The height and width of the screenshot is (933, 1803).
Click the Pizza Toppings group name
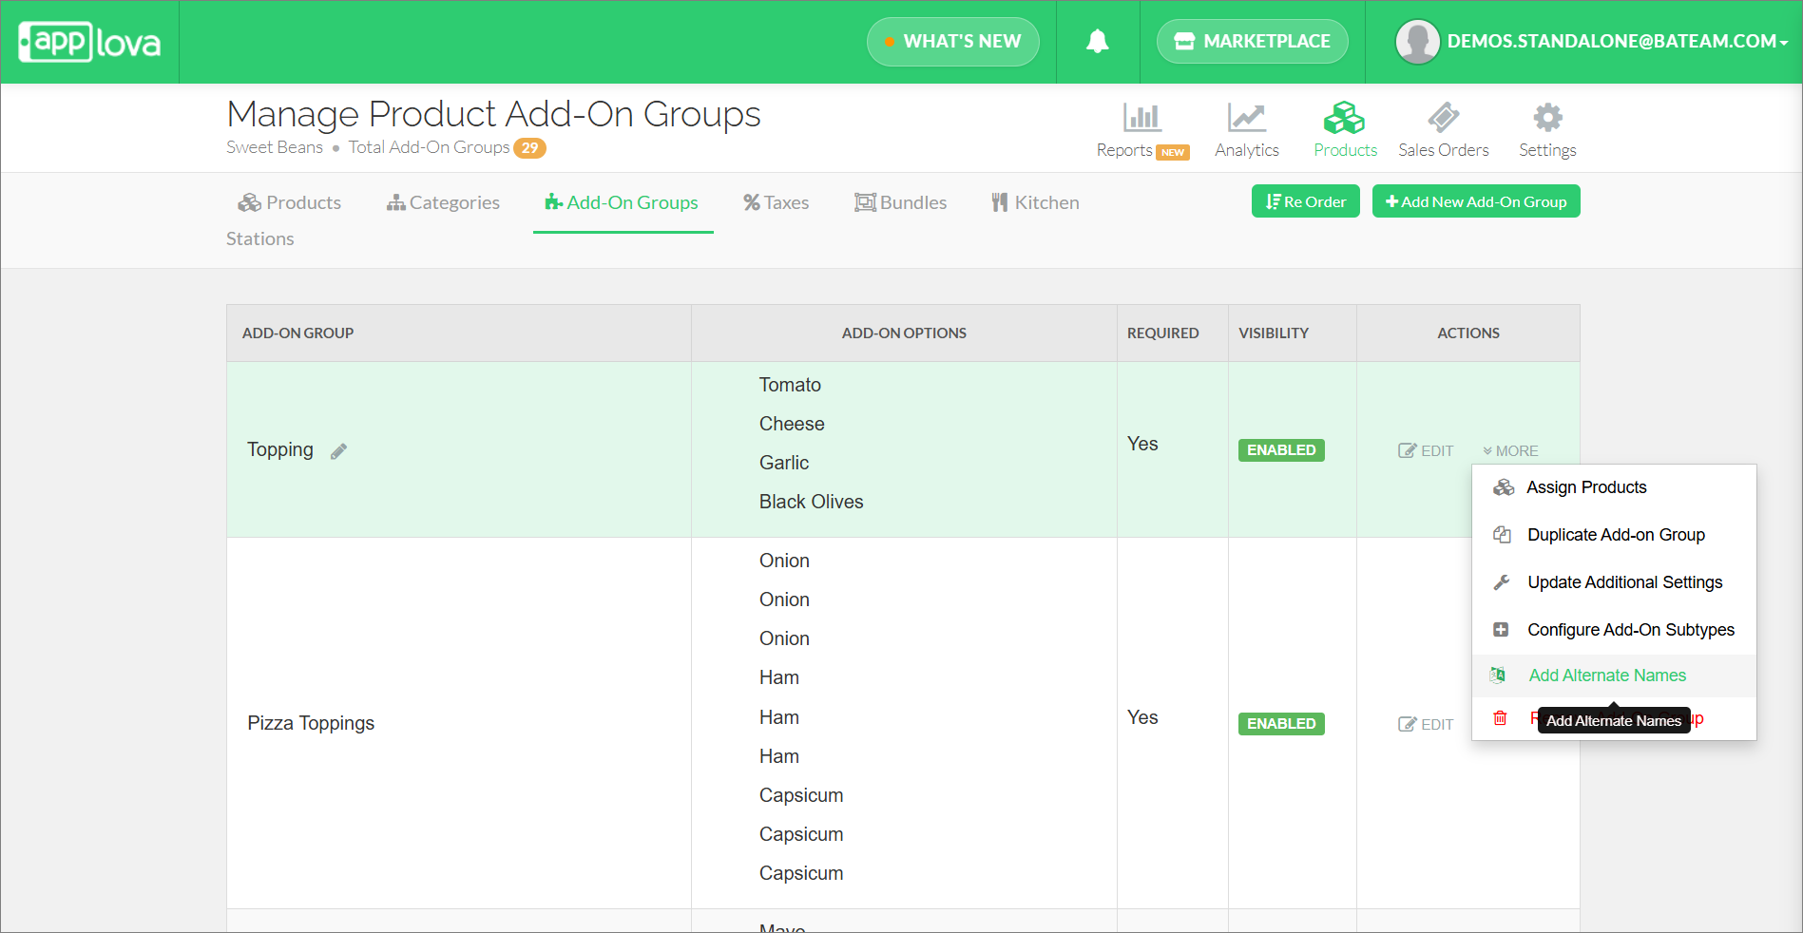(311, 723)
